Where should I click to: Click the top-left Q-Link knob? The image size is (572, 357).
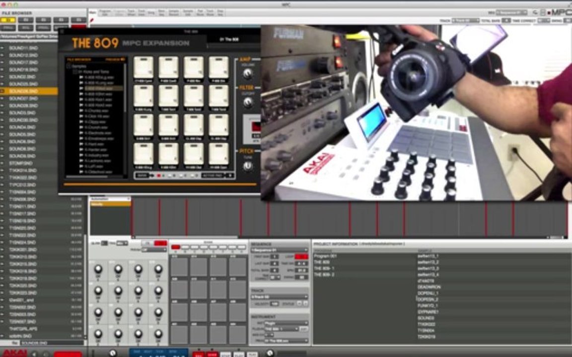tap(98, 269)
